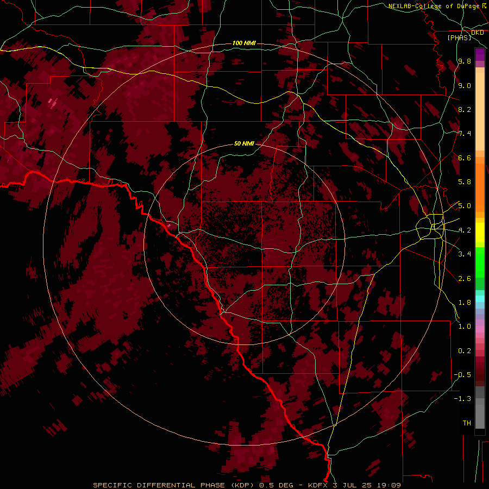The height and width of the screenshot is (489, 489).
Task: Select the 5.0 legend value
Action: 465,206
